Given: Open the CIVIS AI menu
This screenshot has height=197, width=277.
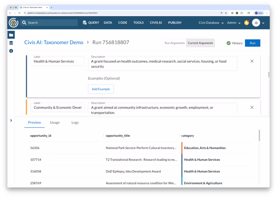Looking at the screenshot, I should (x=156, y=23).
